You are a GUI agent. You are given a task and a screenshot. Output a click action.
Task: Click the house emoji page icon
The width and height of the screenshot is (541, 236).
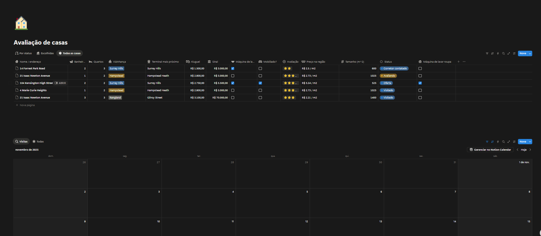(x=21, y=23)
